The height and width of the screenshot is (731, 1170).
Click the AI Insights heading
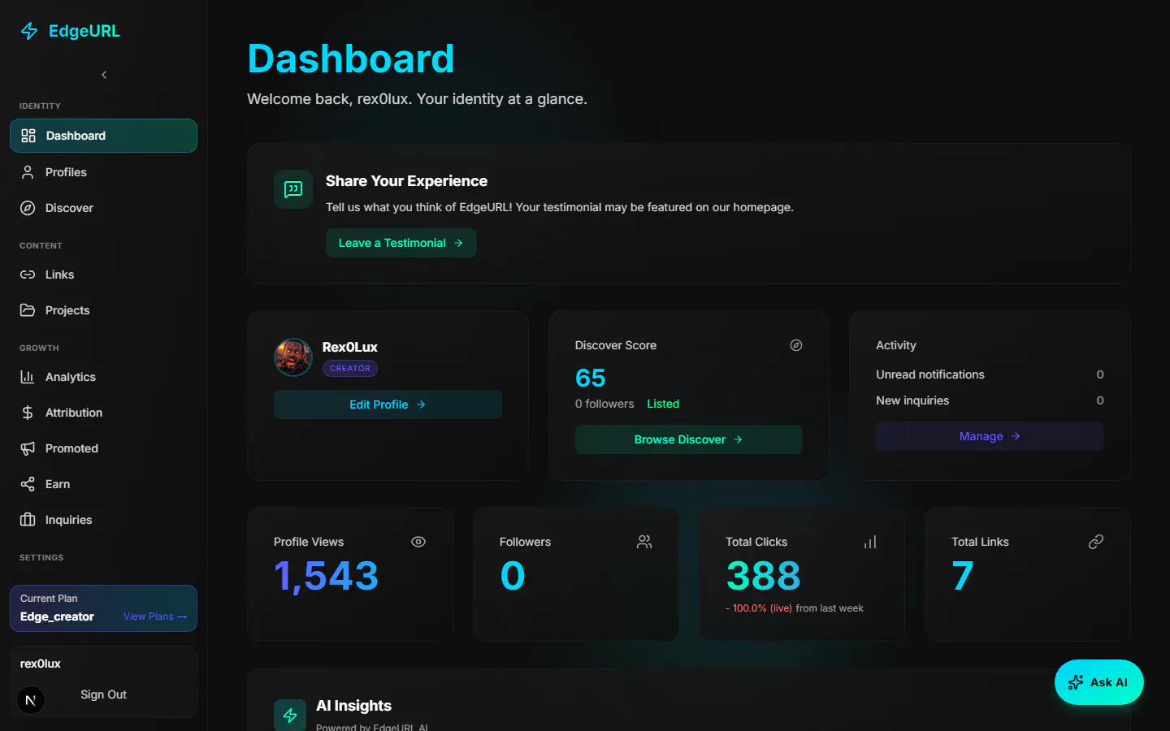click(353, 706)
